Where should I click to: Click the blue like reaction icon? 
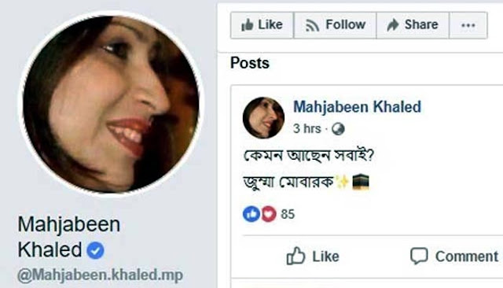tap(251, 214)
